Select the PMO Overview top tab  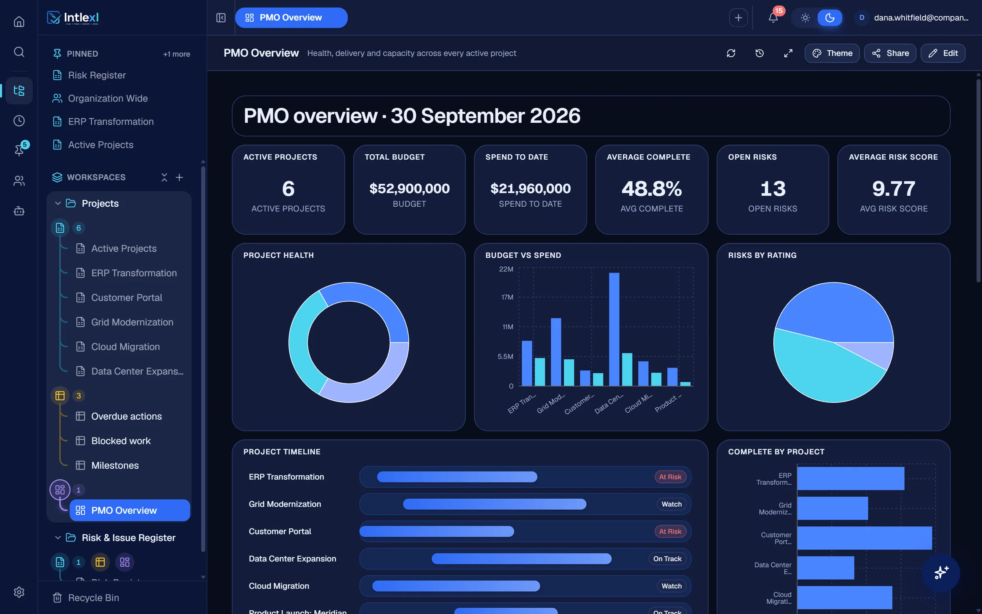[291, 18]
